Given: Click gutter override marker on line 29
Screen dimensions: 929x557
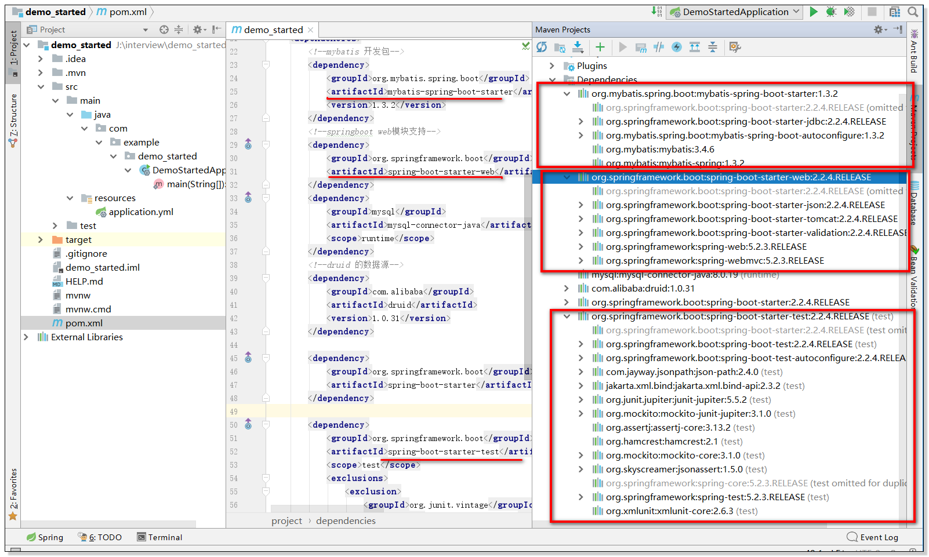Looking at the screenshot, I should (x=248, y=144).
